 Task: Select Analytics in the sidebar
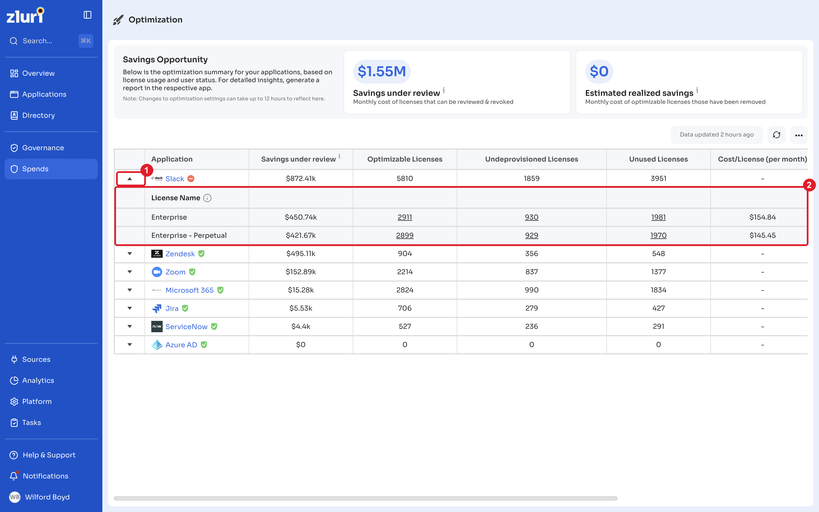[51, 380]
